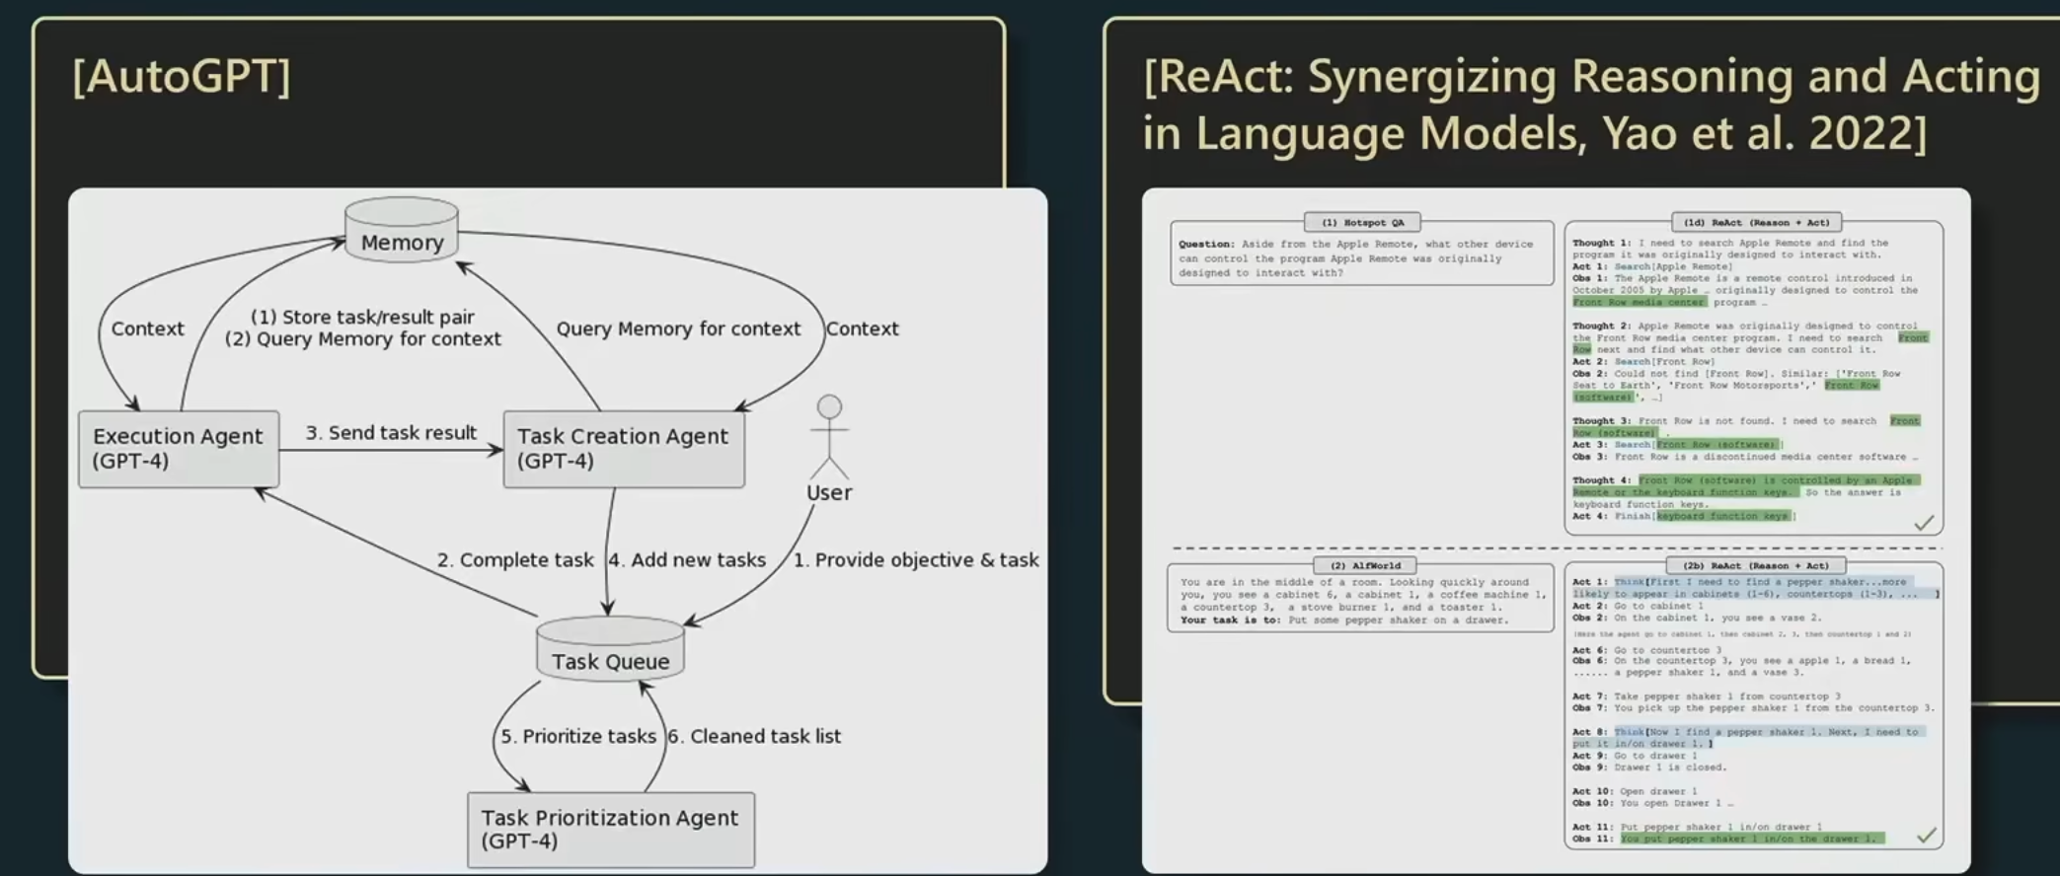Click the '5. Prioritize tasks' label
The width and height of the screenshot is (2060, 876).
coord(577,736)
